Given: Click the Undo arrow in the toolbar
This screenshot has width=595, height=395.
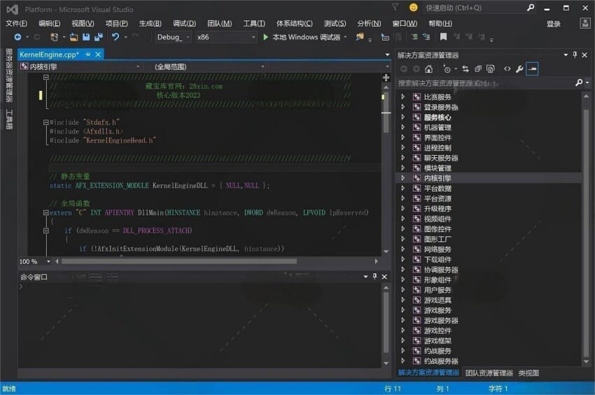Looking at the screenshot, I should [x=115, y=37].
